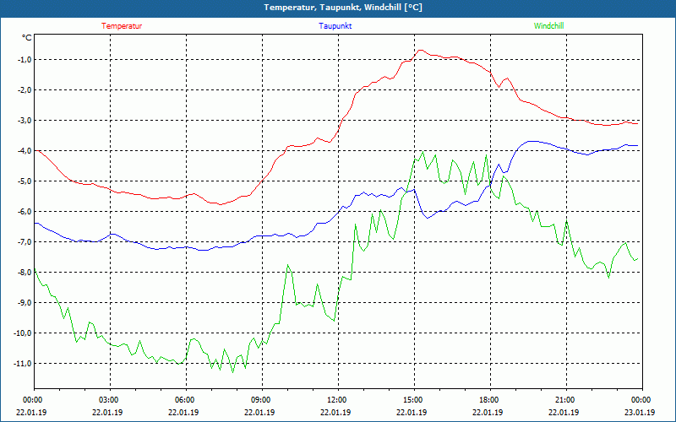Click the red Temperatur legend label
Image resolution: width=676 pixels, height=422 pixels.
point(122,26)
